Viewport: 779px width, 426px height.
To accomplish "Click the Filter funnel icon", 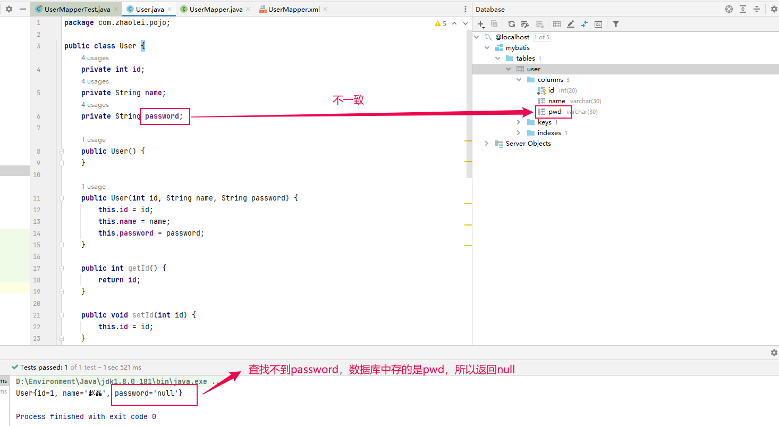I will tap(616, 24).
